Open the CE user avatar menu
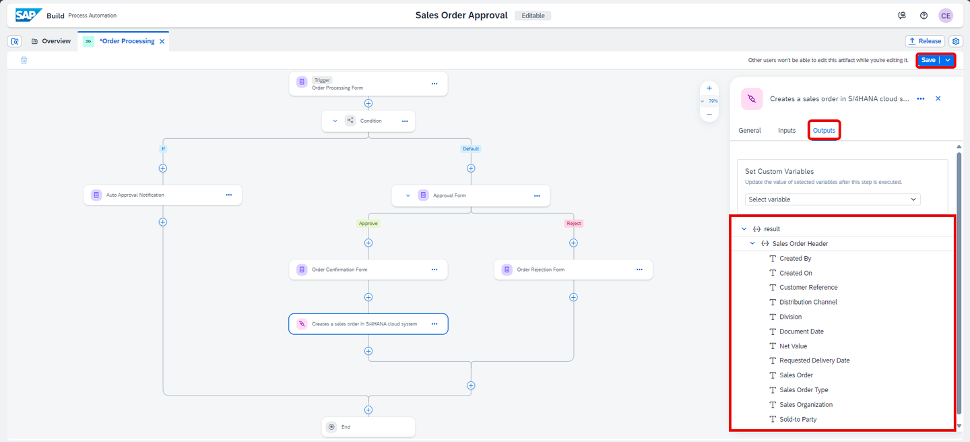This screenshot has width=970, height=442. click(x=946, y=15)
